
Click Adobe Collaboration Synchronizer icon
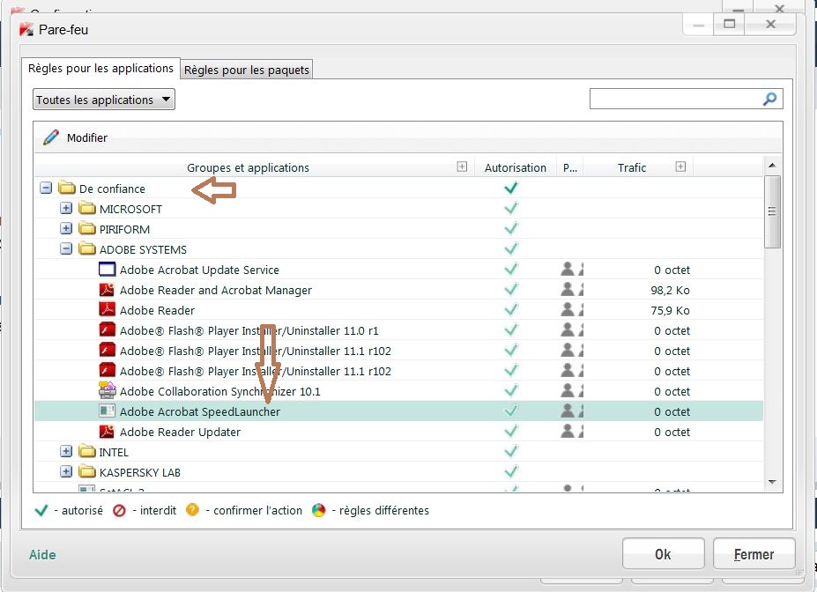(107, 390)
